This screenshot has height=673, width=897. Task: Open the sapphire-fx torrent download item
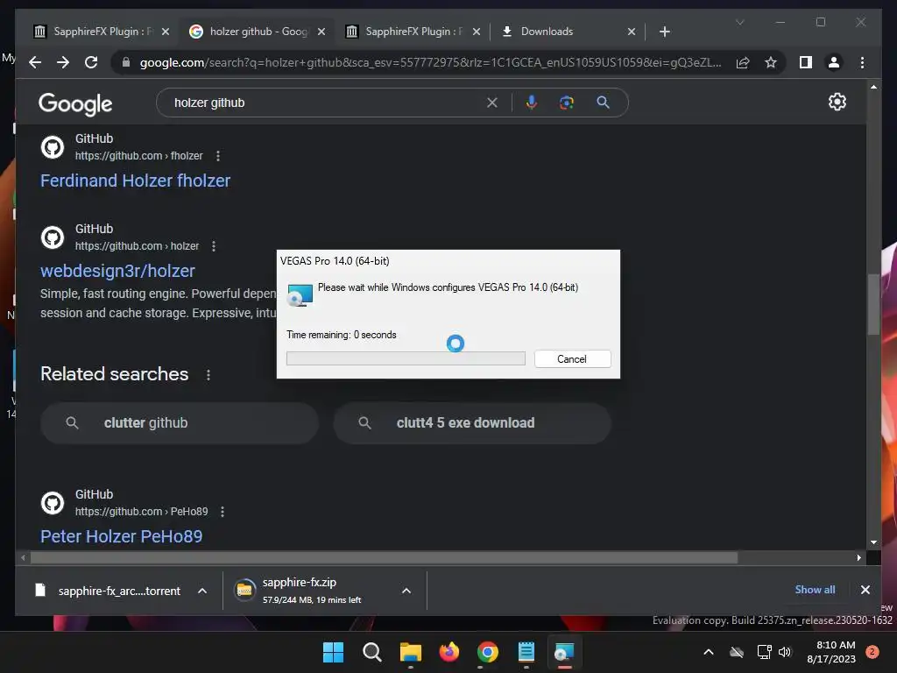[109, 591]
